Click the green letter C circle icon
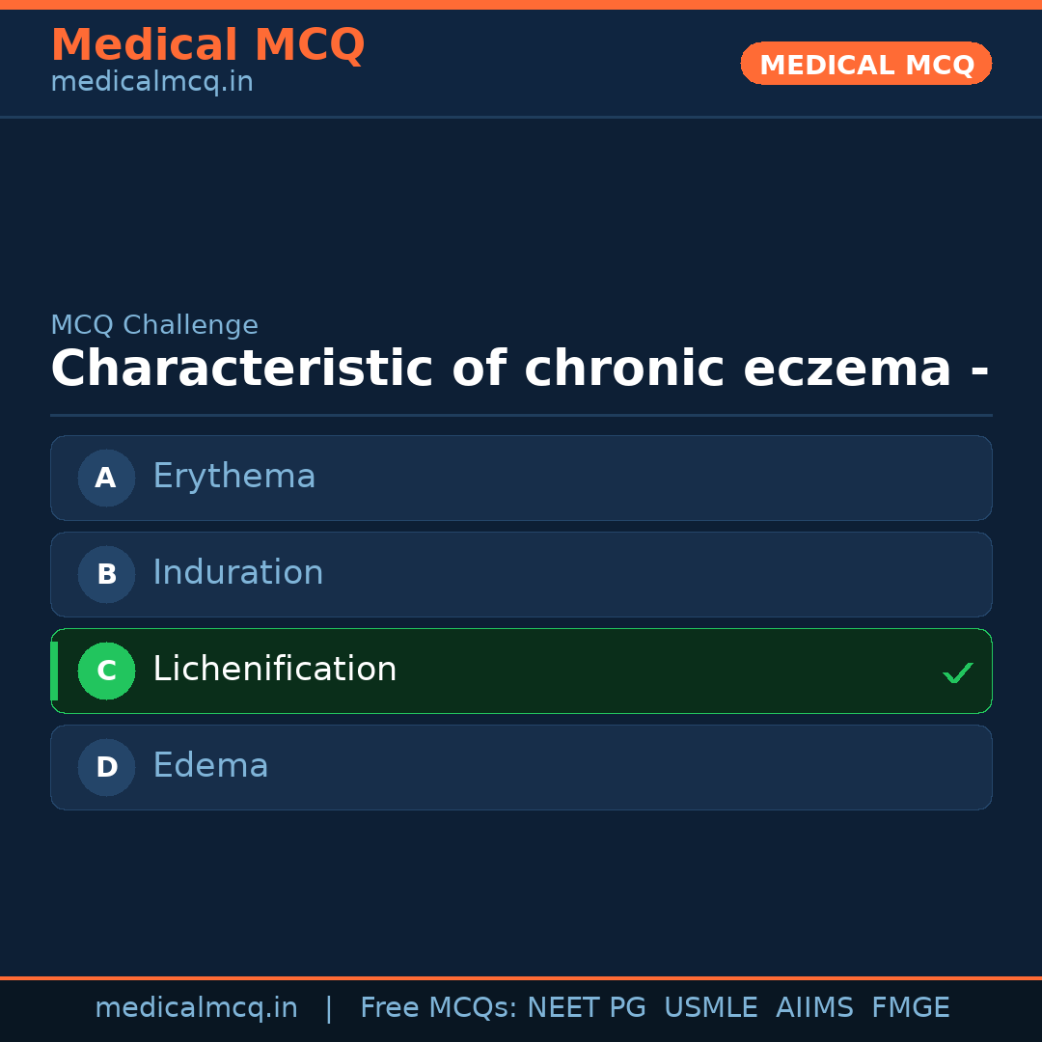Viewport: 1042px width, 1042px height. [106, 671]
